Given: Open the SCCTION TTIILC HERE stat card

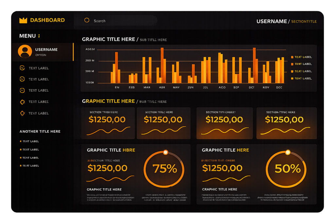Looking at the screenshot, I should [x=164, y=123].
